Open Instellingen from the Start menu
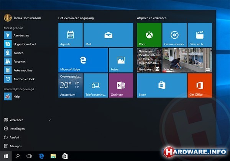The image size is (230, 161). (17, 128)
